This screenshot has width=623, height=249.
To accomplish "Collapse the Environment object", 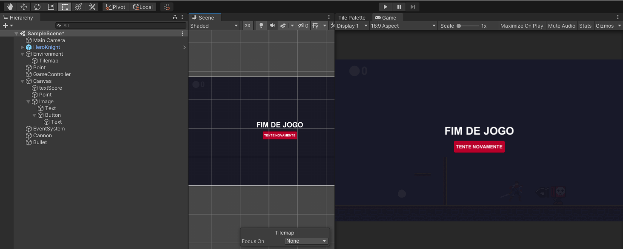I will (x=23, y=54).
